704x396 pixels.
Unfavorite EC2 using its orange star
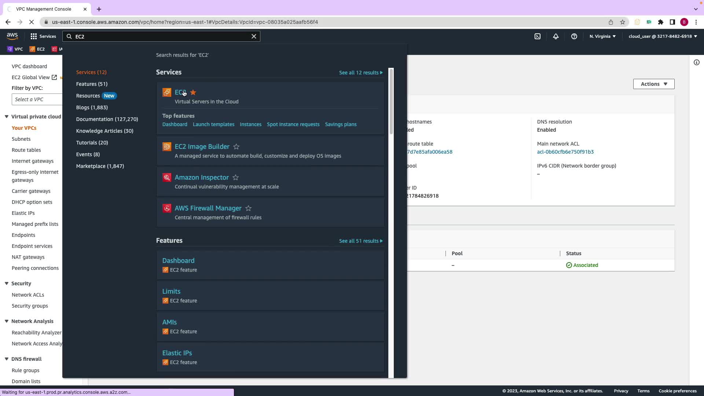coord(193,92)
